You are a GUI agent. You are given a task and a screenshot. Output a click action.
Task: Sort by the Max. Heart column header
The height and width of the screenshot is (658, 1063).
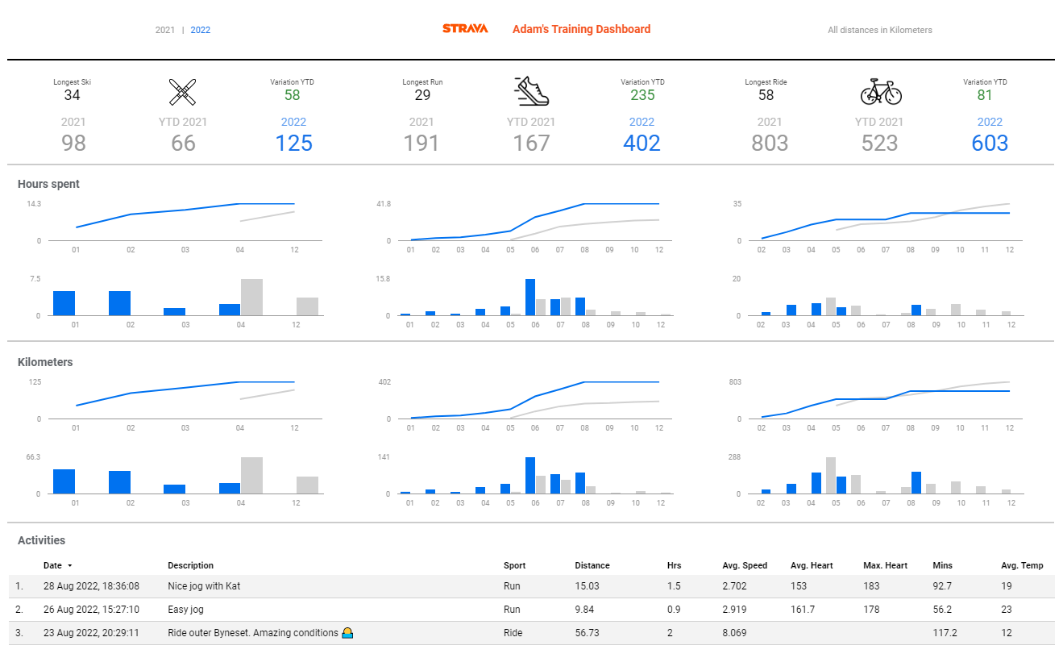[x=885, y=566]
